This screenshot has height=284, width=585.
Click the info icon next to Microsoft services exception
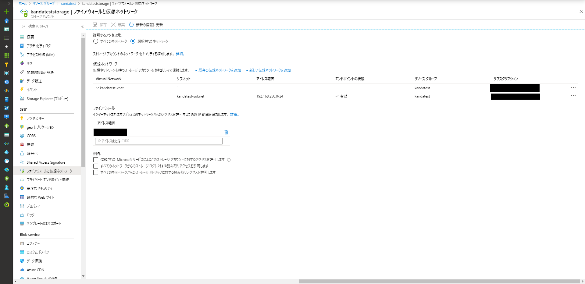click(x=229, y=160)
